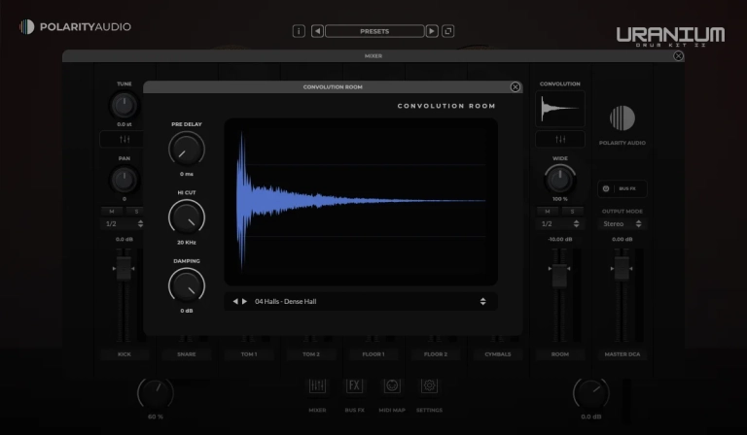
Task: Click the 0.00 dB Master level value
Action: tap(622, 240)
